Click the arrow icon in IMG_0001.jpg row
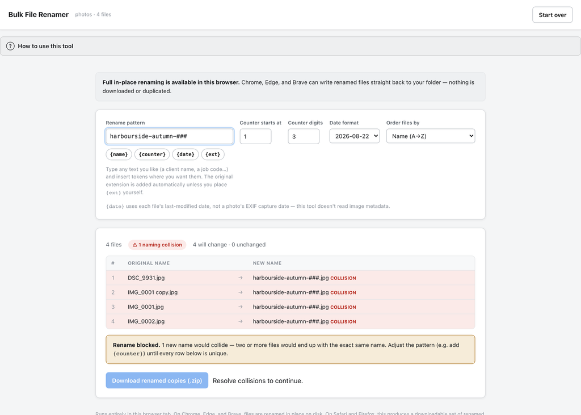The width and height of the screenshot is (581, 415). [241, 307]
